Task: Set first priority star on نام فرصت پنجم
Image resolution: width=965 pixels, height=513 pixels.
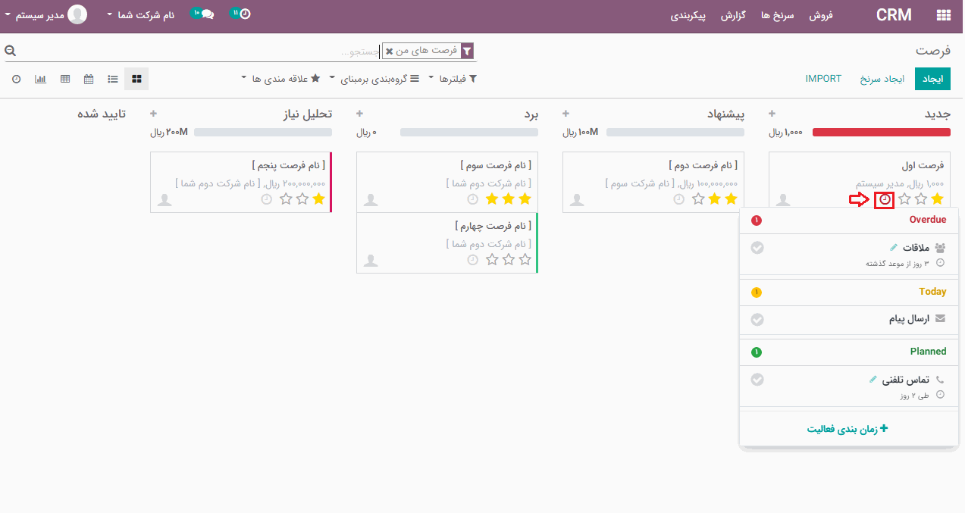Action: point(318,199)
